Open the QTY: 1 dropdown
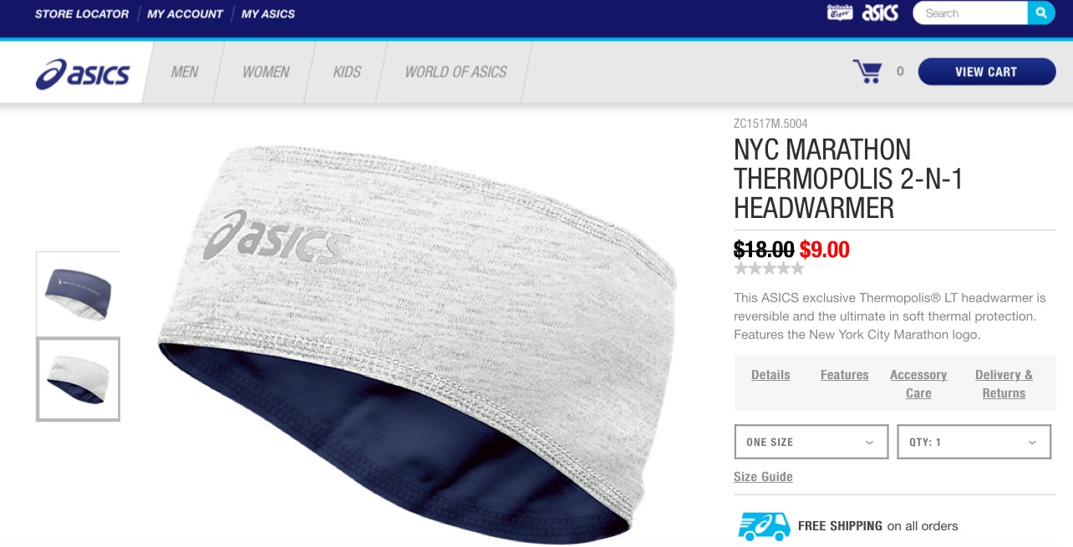The image size is (1073, 547). click(974, 442)
